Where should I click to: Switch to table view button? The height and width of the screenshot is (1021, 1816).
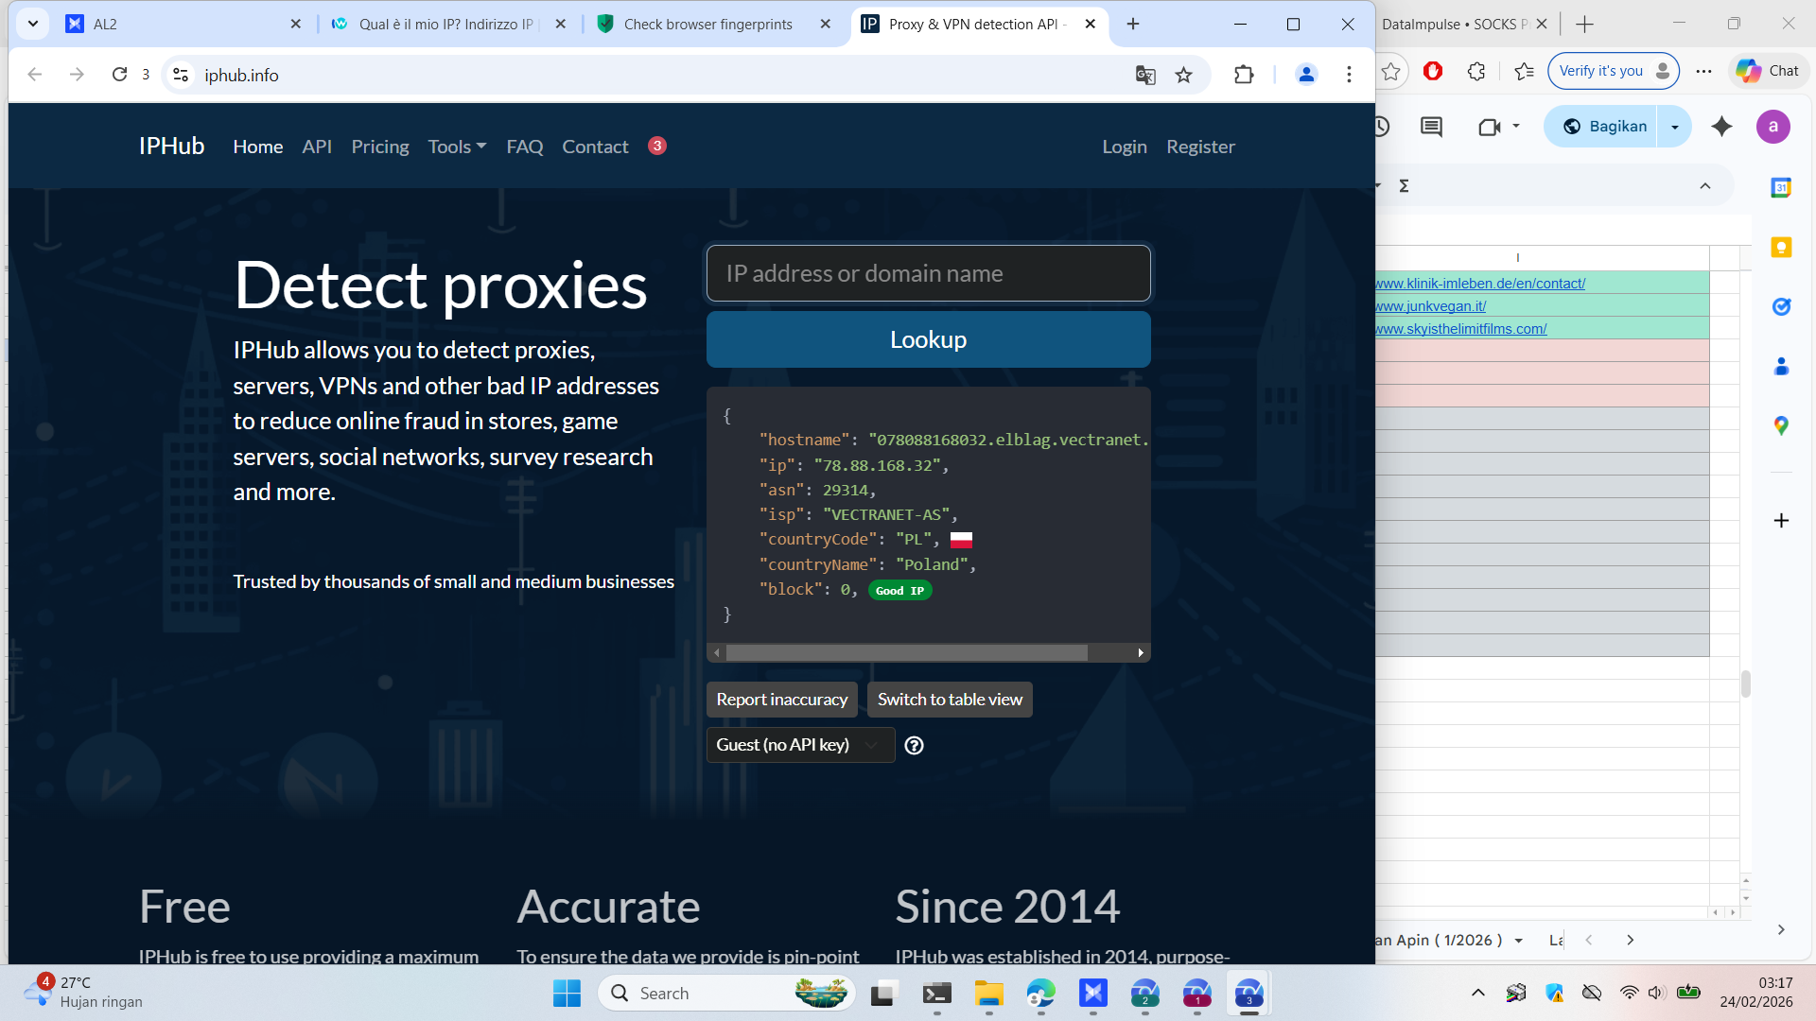[950, 700]
